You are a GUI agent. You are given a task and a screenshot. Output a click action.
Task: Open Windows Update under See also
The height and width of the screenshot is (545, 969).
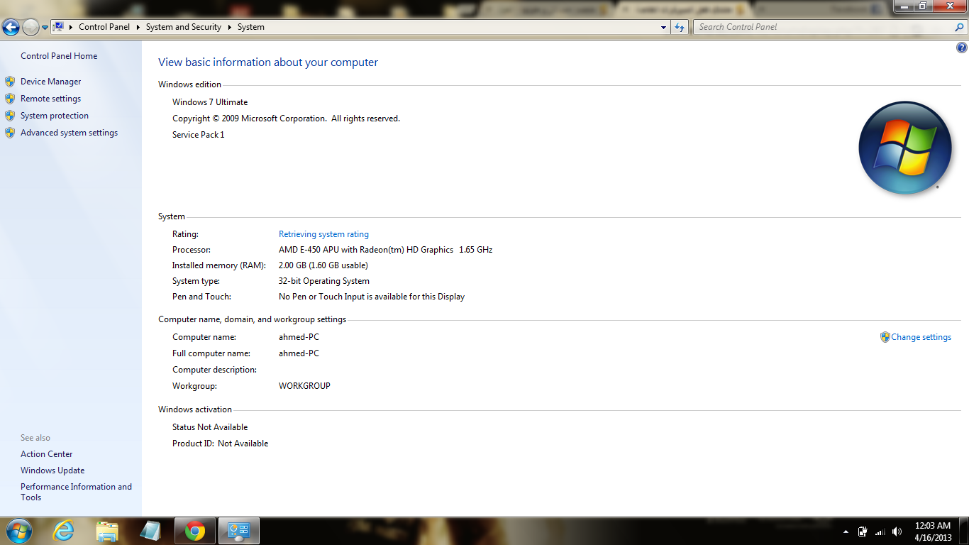coord(52,470)
